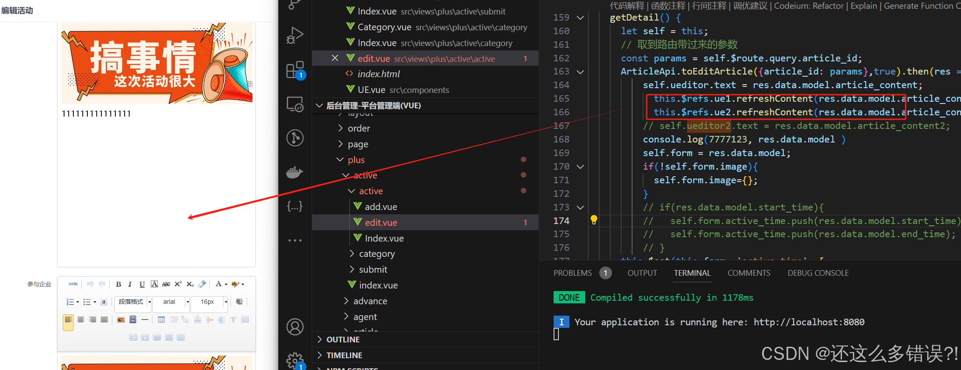
Task: Switch to the TERMINAL panel tab
Action: pyautogui.click(x=692, y=273)
